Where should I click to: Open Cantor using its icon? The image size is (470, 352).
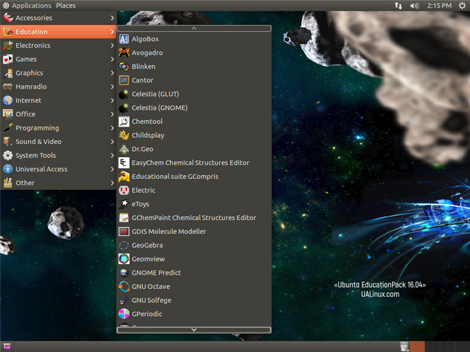click(124, 80)
